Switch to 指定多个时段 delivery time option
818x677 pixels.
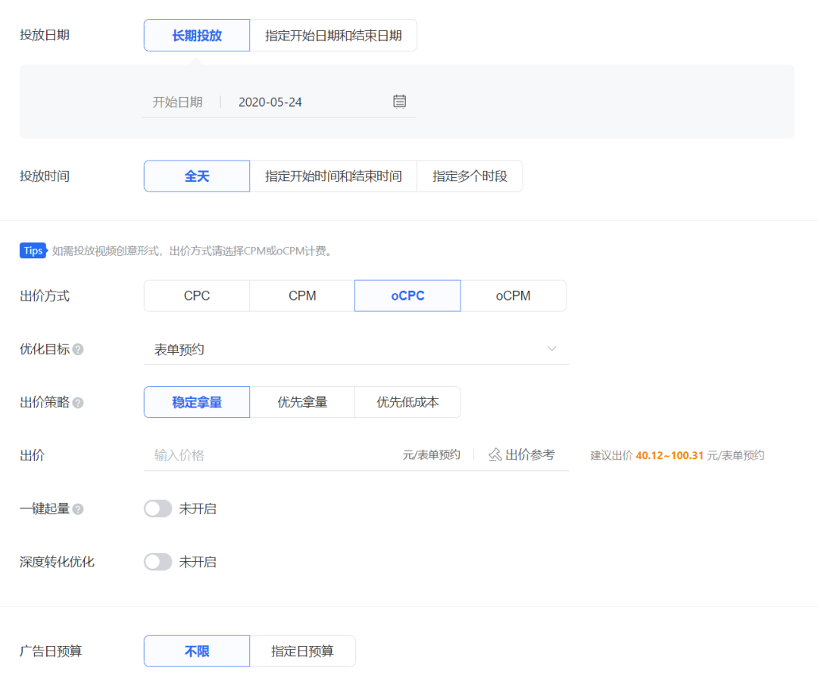pos(470,176)
